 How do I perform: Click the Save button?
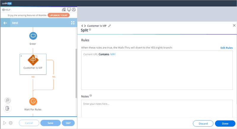(x=50, y=123)
